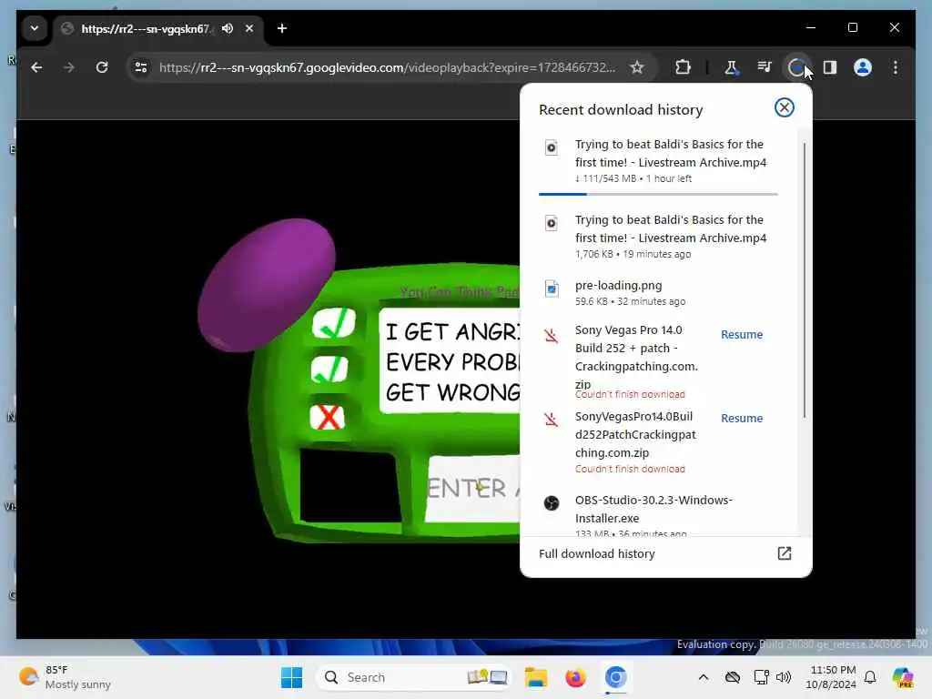
Task: Click the download progress bar
Action: (658, 194)
